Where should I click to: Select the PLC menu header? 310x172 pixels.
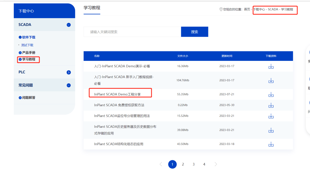click(x=44, y=72)
